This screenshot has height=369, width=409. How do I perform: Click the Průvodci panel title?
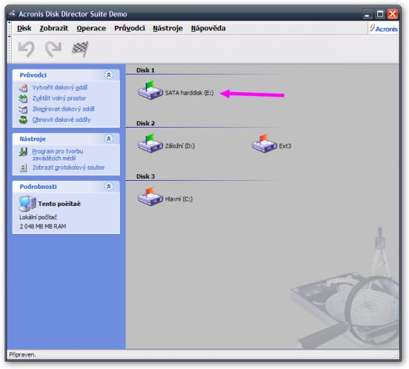tap(33, 75)
